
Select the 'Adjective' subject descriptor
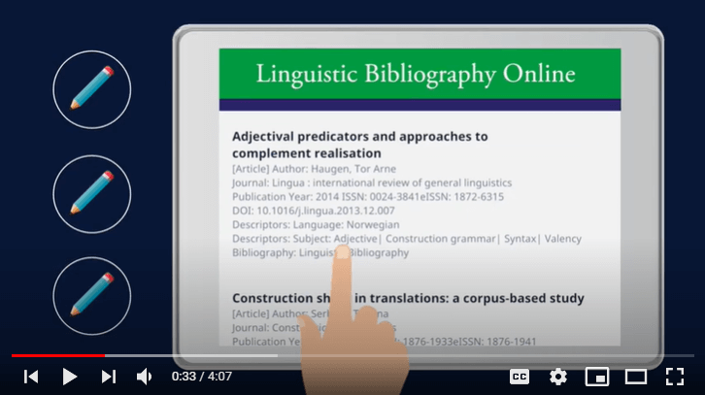[x=356, y=239]
